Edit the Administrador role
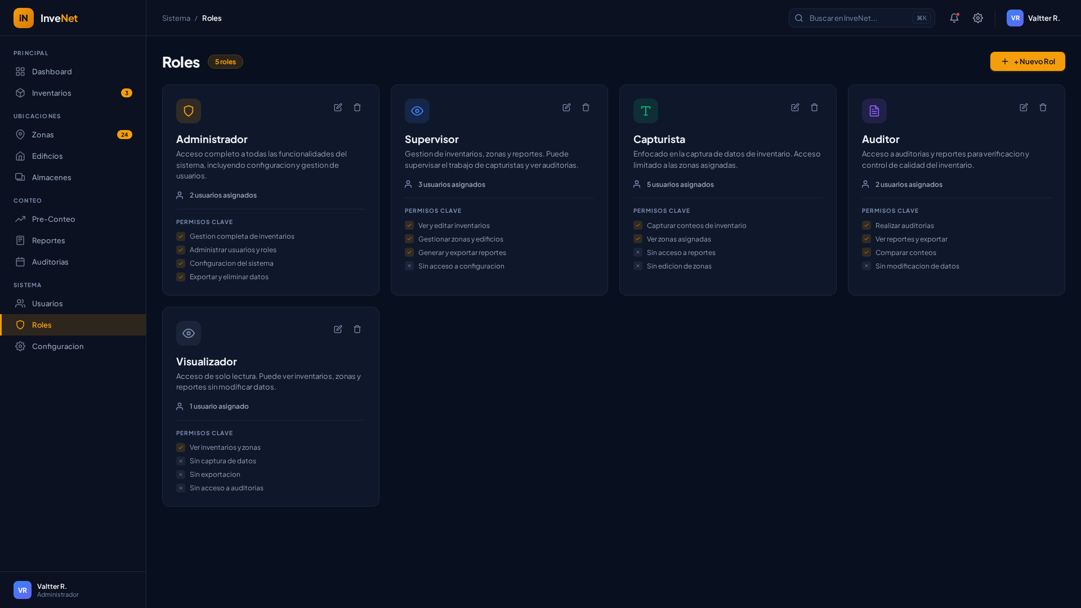Viewport: 1081px width, 608px height. (338, 108)
